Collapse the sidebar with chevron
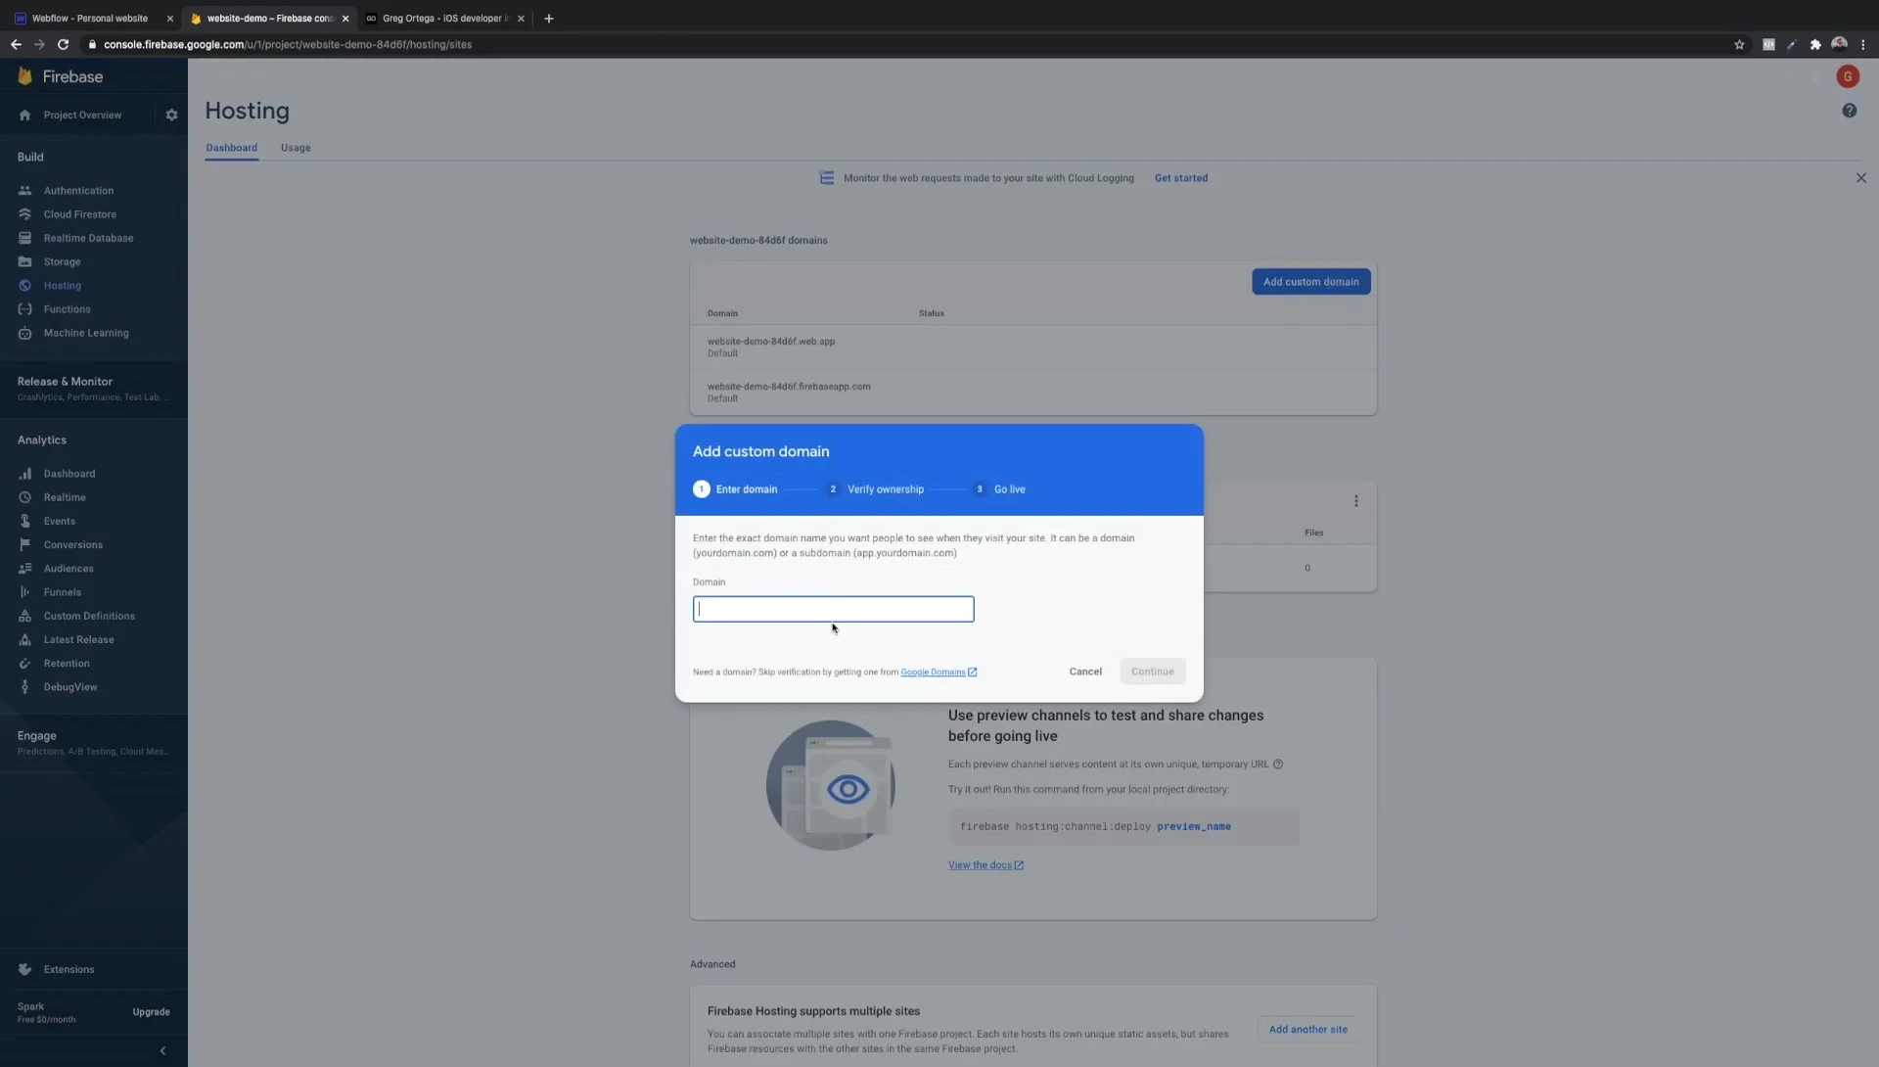The height and width of the screenshot is (1067, 1879). 162,1050
